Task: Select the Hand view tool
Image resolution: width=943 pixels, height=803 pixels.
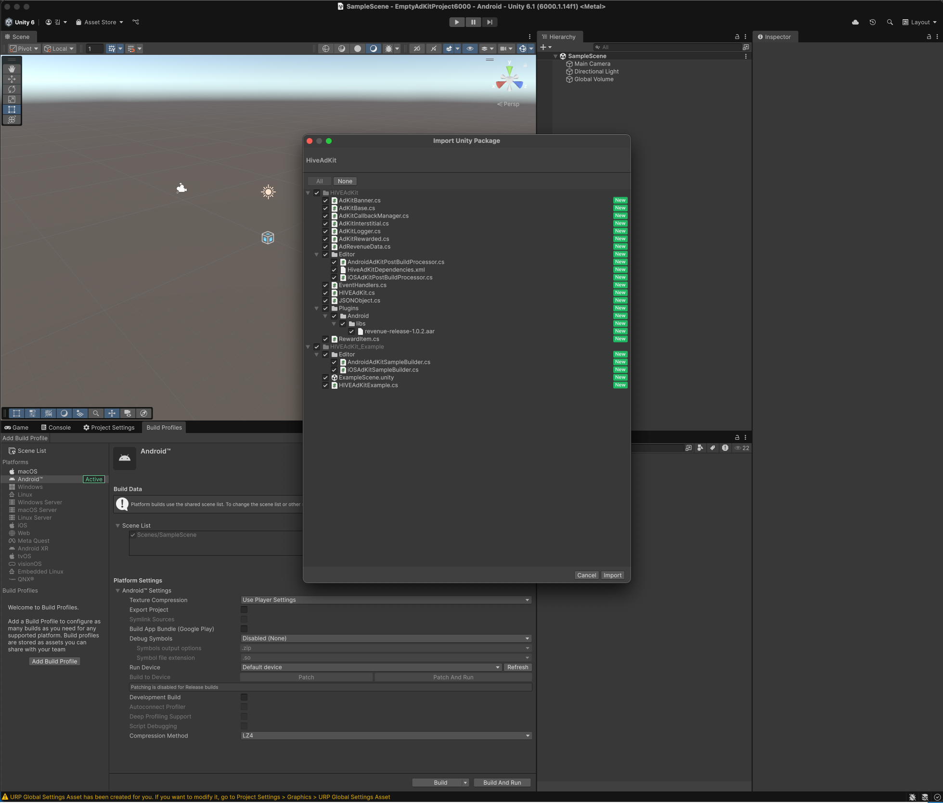Action: (12, 69)
